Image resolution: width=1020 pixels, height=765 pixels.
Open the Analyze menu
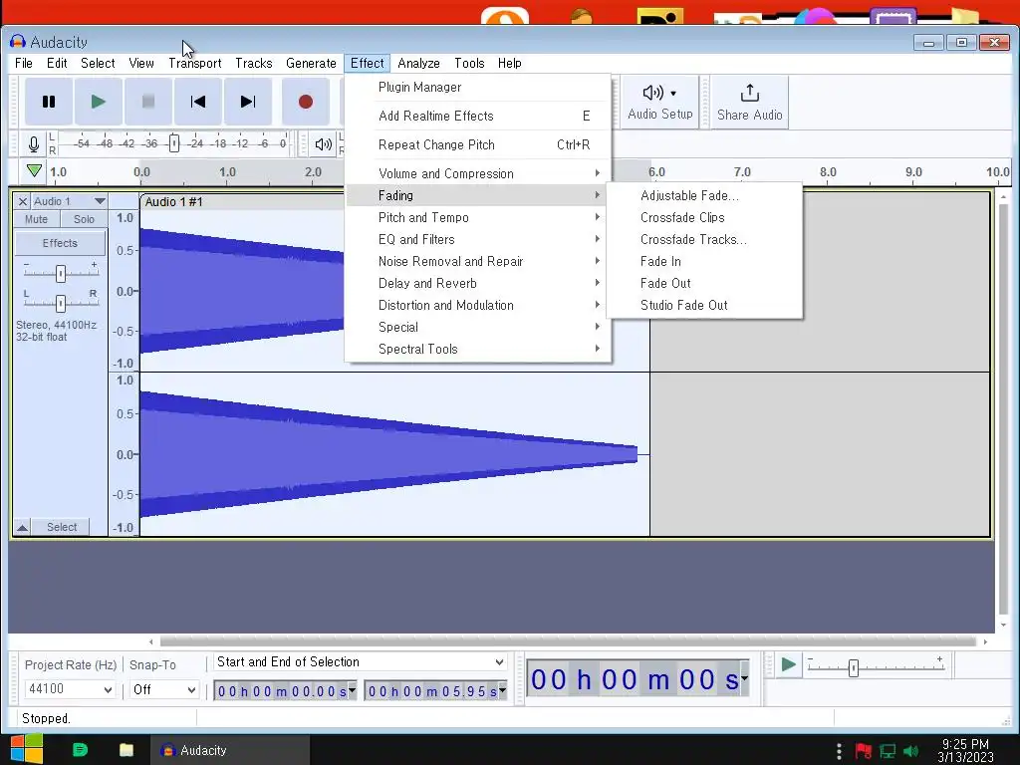click(418, 63)
